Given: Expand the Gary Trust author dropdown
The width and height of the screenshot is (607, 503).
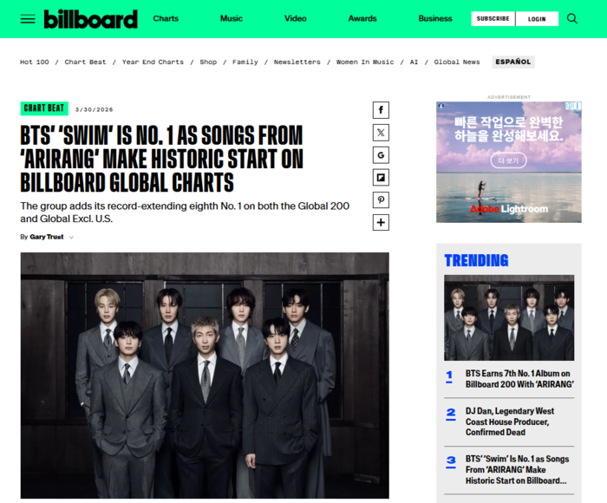Looking at the screenshot, I should tap(71, 237).
